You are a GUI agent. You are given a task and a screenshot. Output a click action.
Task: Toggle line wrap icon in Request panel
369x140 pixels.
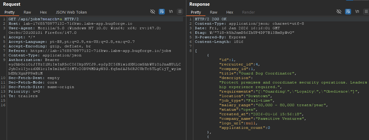click(x=162, y=12)
